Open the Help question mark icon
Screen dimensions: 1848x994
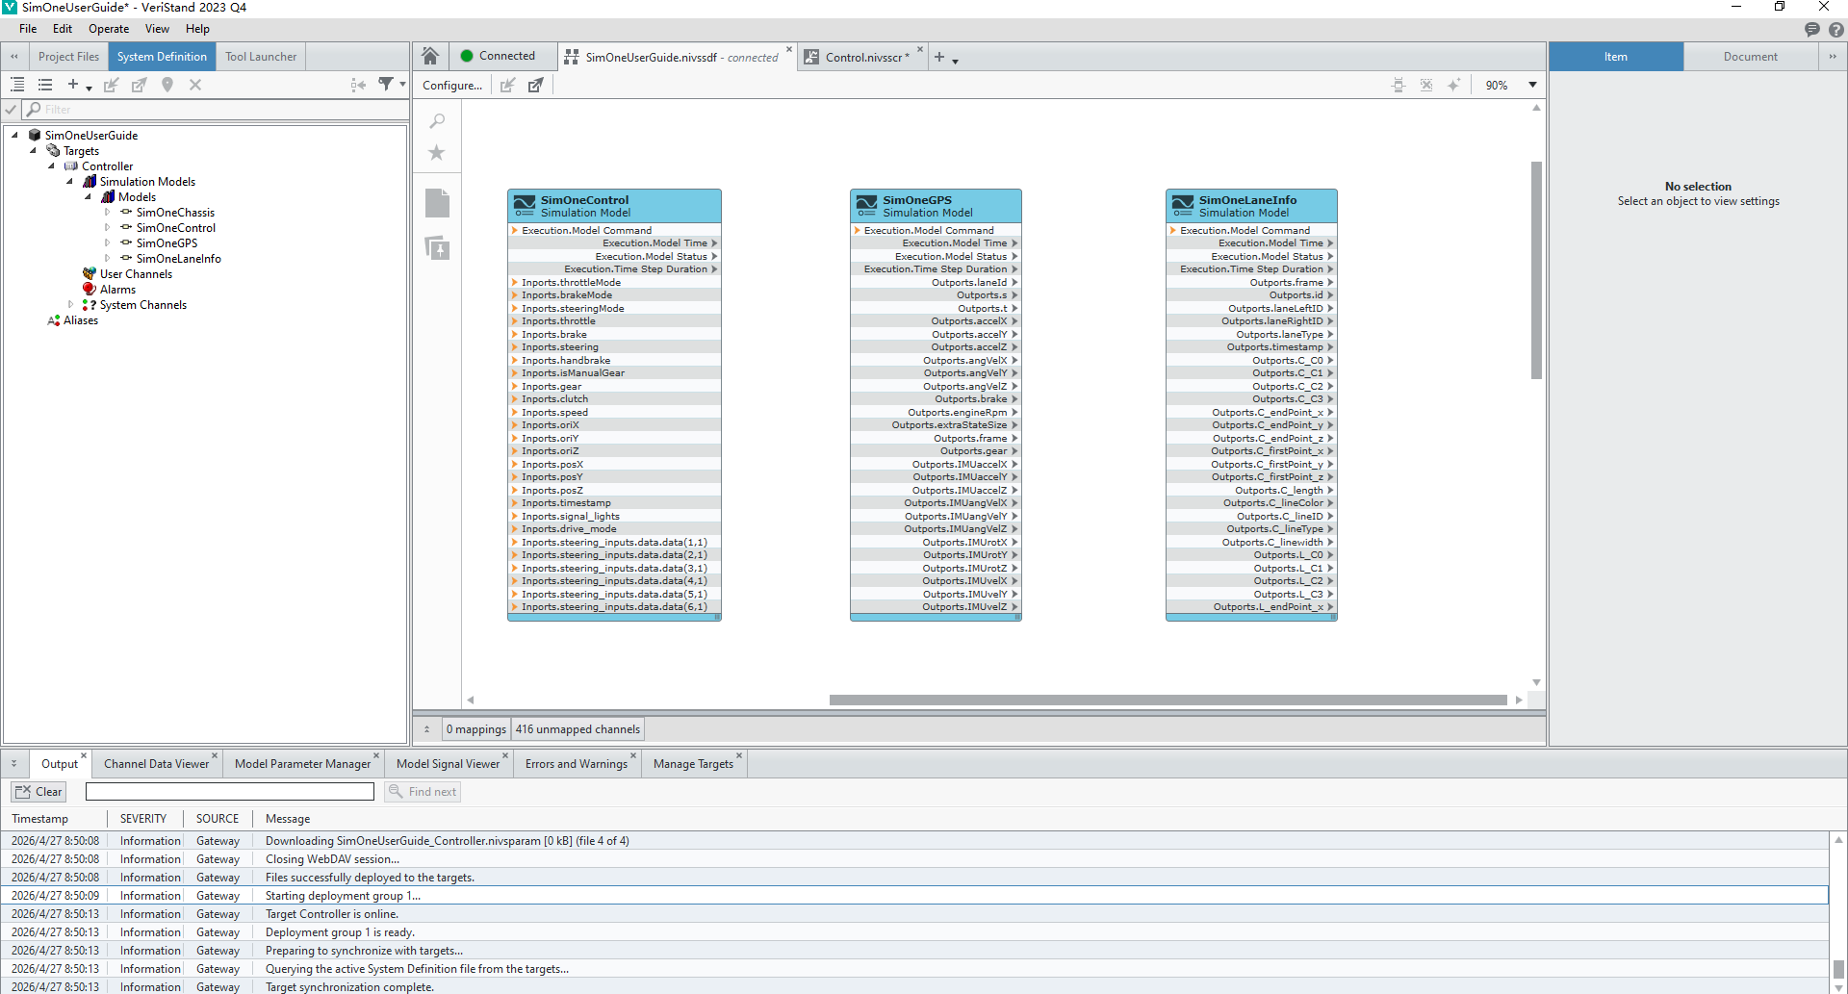click(x=1836, y=29)
